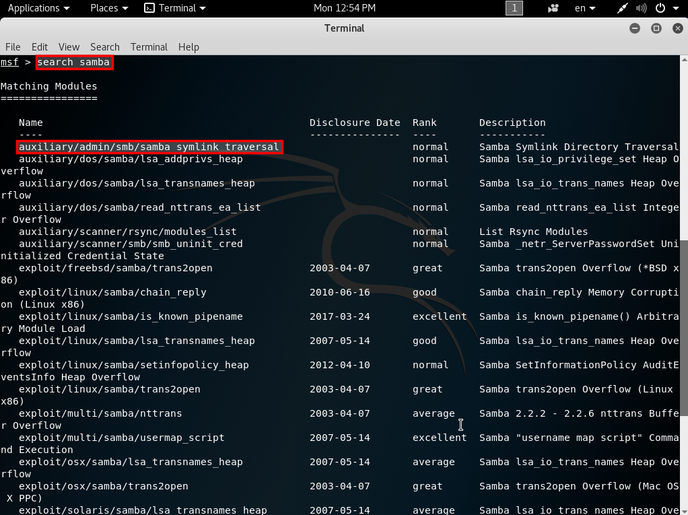Click the screen recorder camera icon
The width and height of the screenshot is (688, 515).
click(553, 8)
